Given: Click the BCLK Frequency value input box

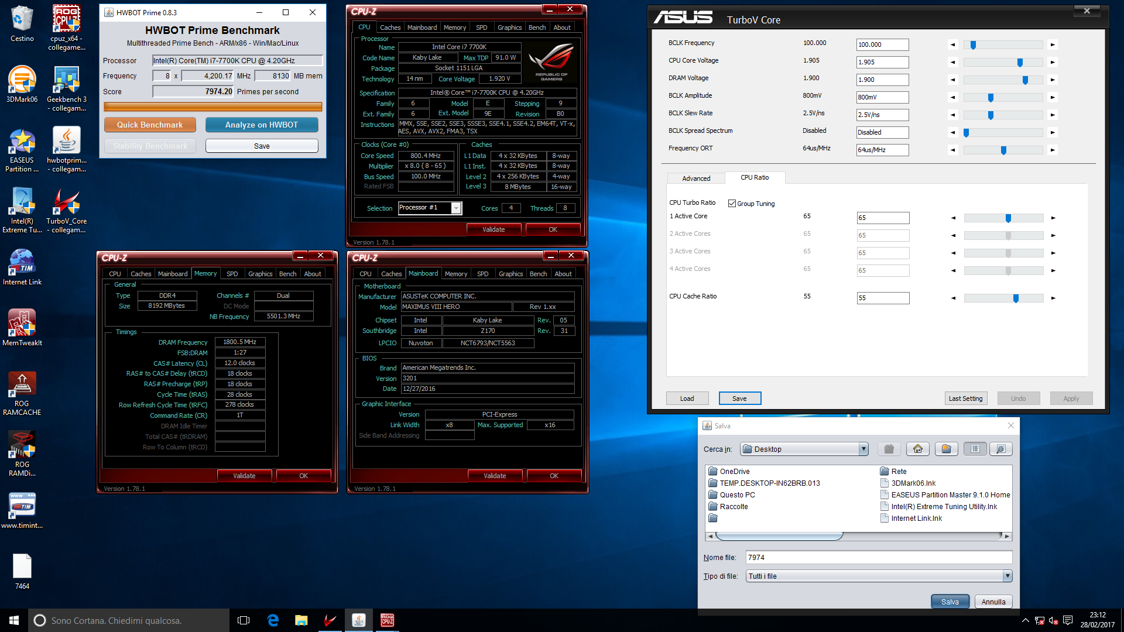Looking at the screenshot, I should [x=882, y=44].
